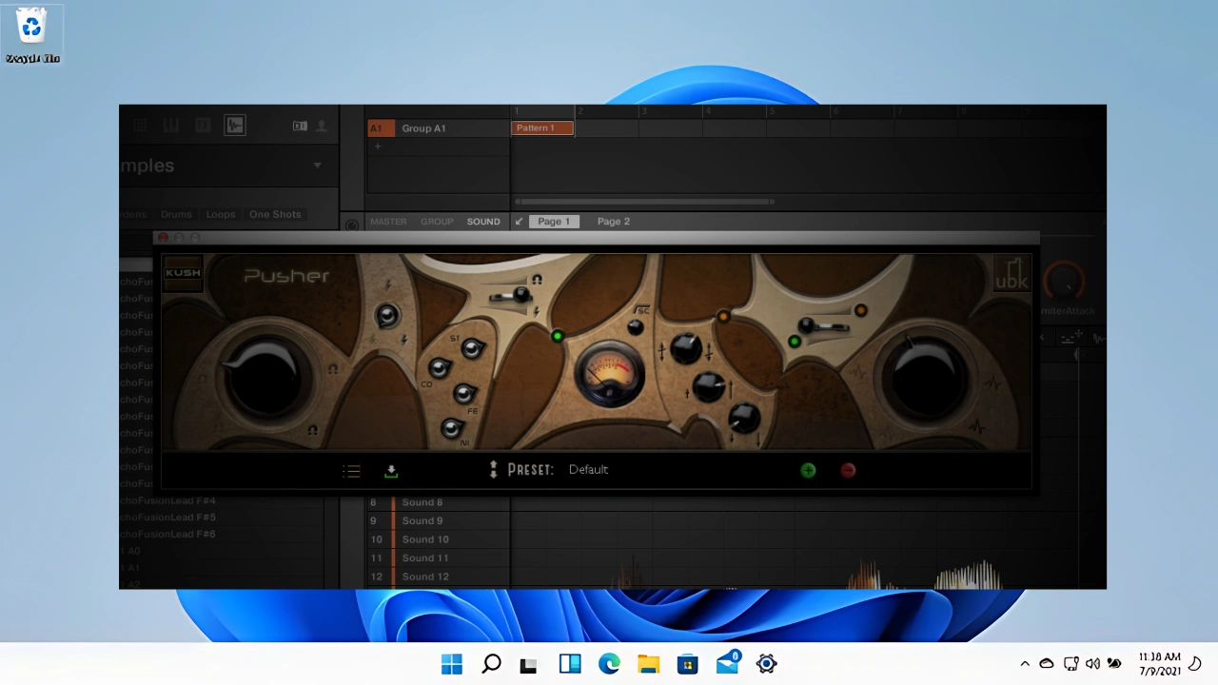Click the ubk logo in Pusher corner
The image size is (1218, 685).
tap(1011, 275)
